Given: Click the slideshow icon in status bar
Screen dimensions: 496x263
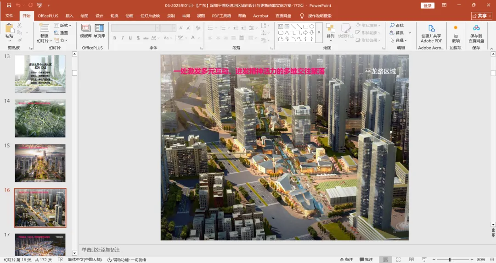Looking at the screenshot, I should (x=424, y=259).
